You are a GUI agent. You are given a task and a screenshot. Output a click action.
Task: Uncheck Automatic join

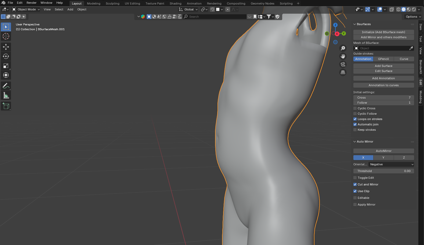tap(355, 124)
